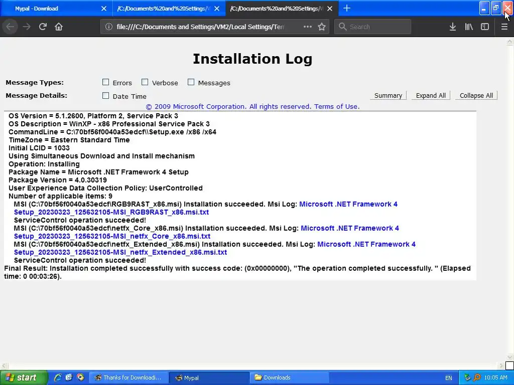Click the forward navigation arrow
This screenshot has width=514, height=385.
click(27, 27)
